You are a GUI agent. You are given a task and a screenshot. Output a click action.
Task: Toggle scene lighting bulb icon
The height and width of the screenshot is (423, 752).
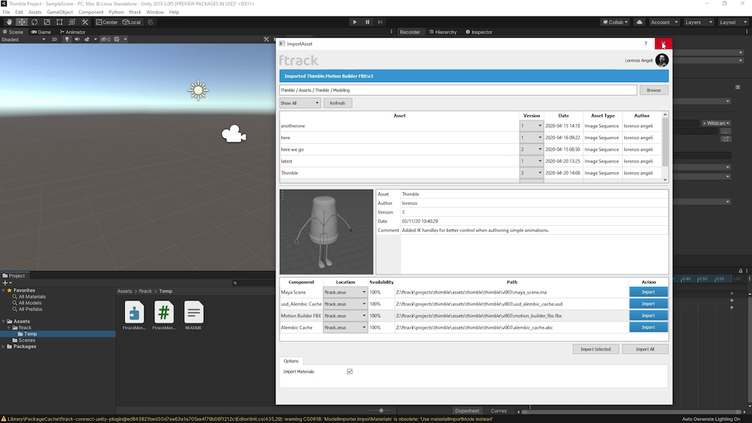(x=67, y=39)
